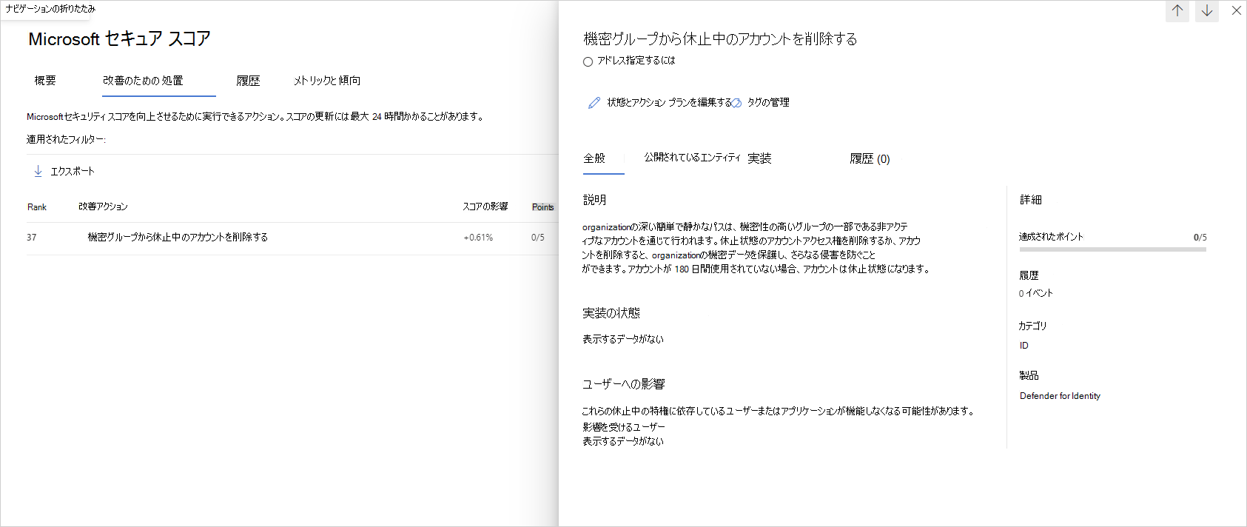Go to the 概要 tab
The height and width of the screenshot is (527, 1247).
click(45, 81)
